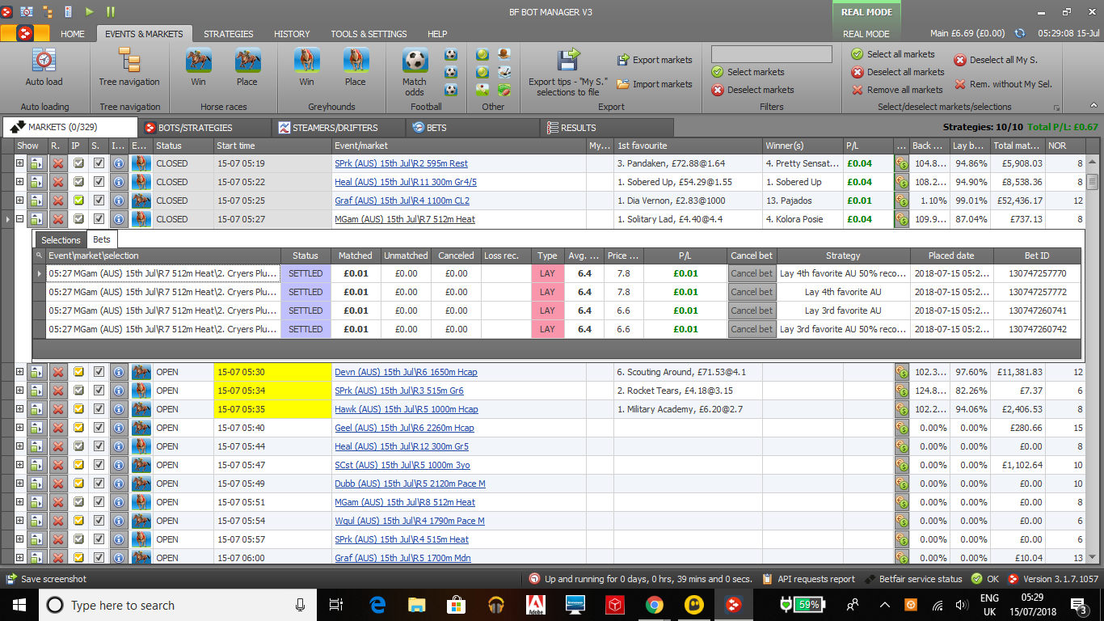Toggle IP checkbox for Dubb R5 2120m Pace M
This screenshot has width=1104, height=621.
[x=78, y=484]
